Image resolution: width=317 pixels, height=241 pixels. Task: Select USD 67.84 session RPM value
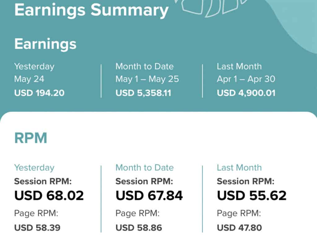click(x=149, y=195)
